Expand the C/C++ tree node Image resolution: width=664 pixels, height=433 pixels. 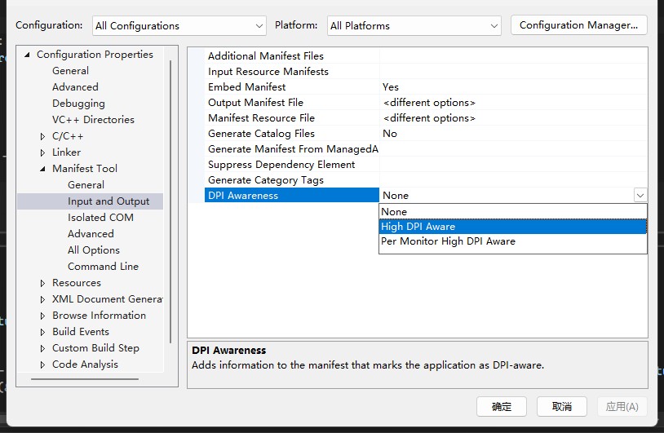43,136
